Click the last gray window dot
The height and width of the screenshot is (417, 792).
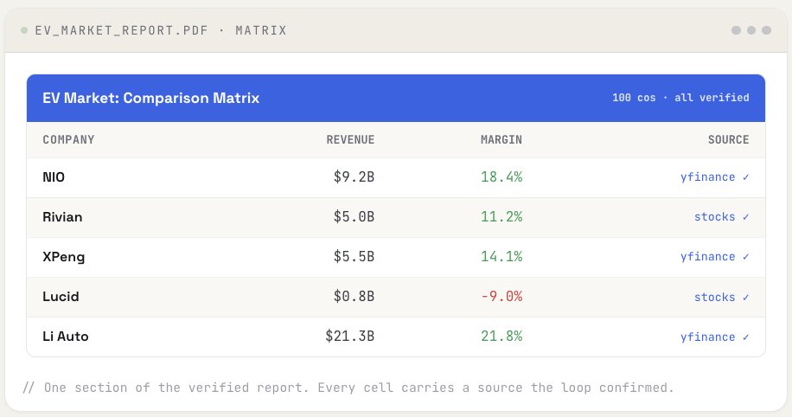pyautogui.click(x=766, y=30)
